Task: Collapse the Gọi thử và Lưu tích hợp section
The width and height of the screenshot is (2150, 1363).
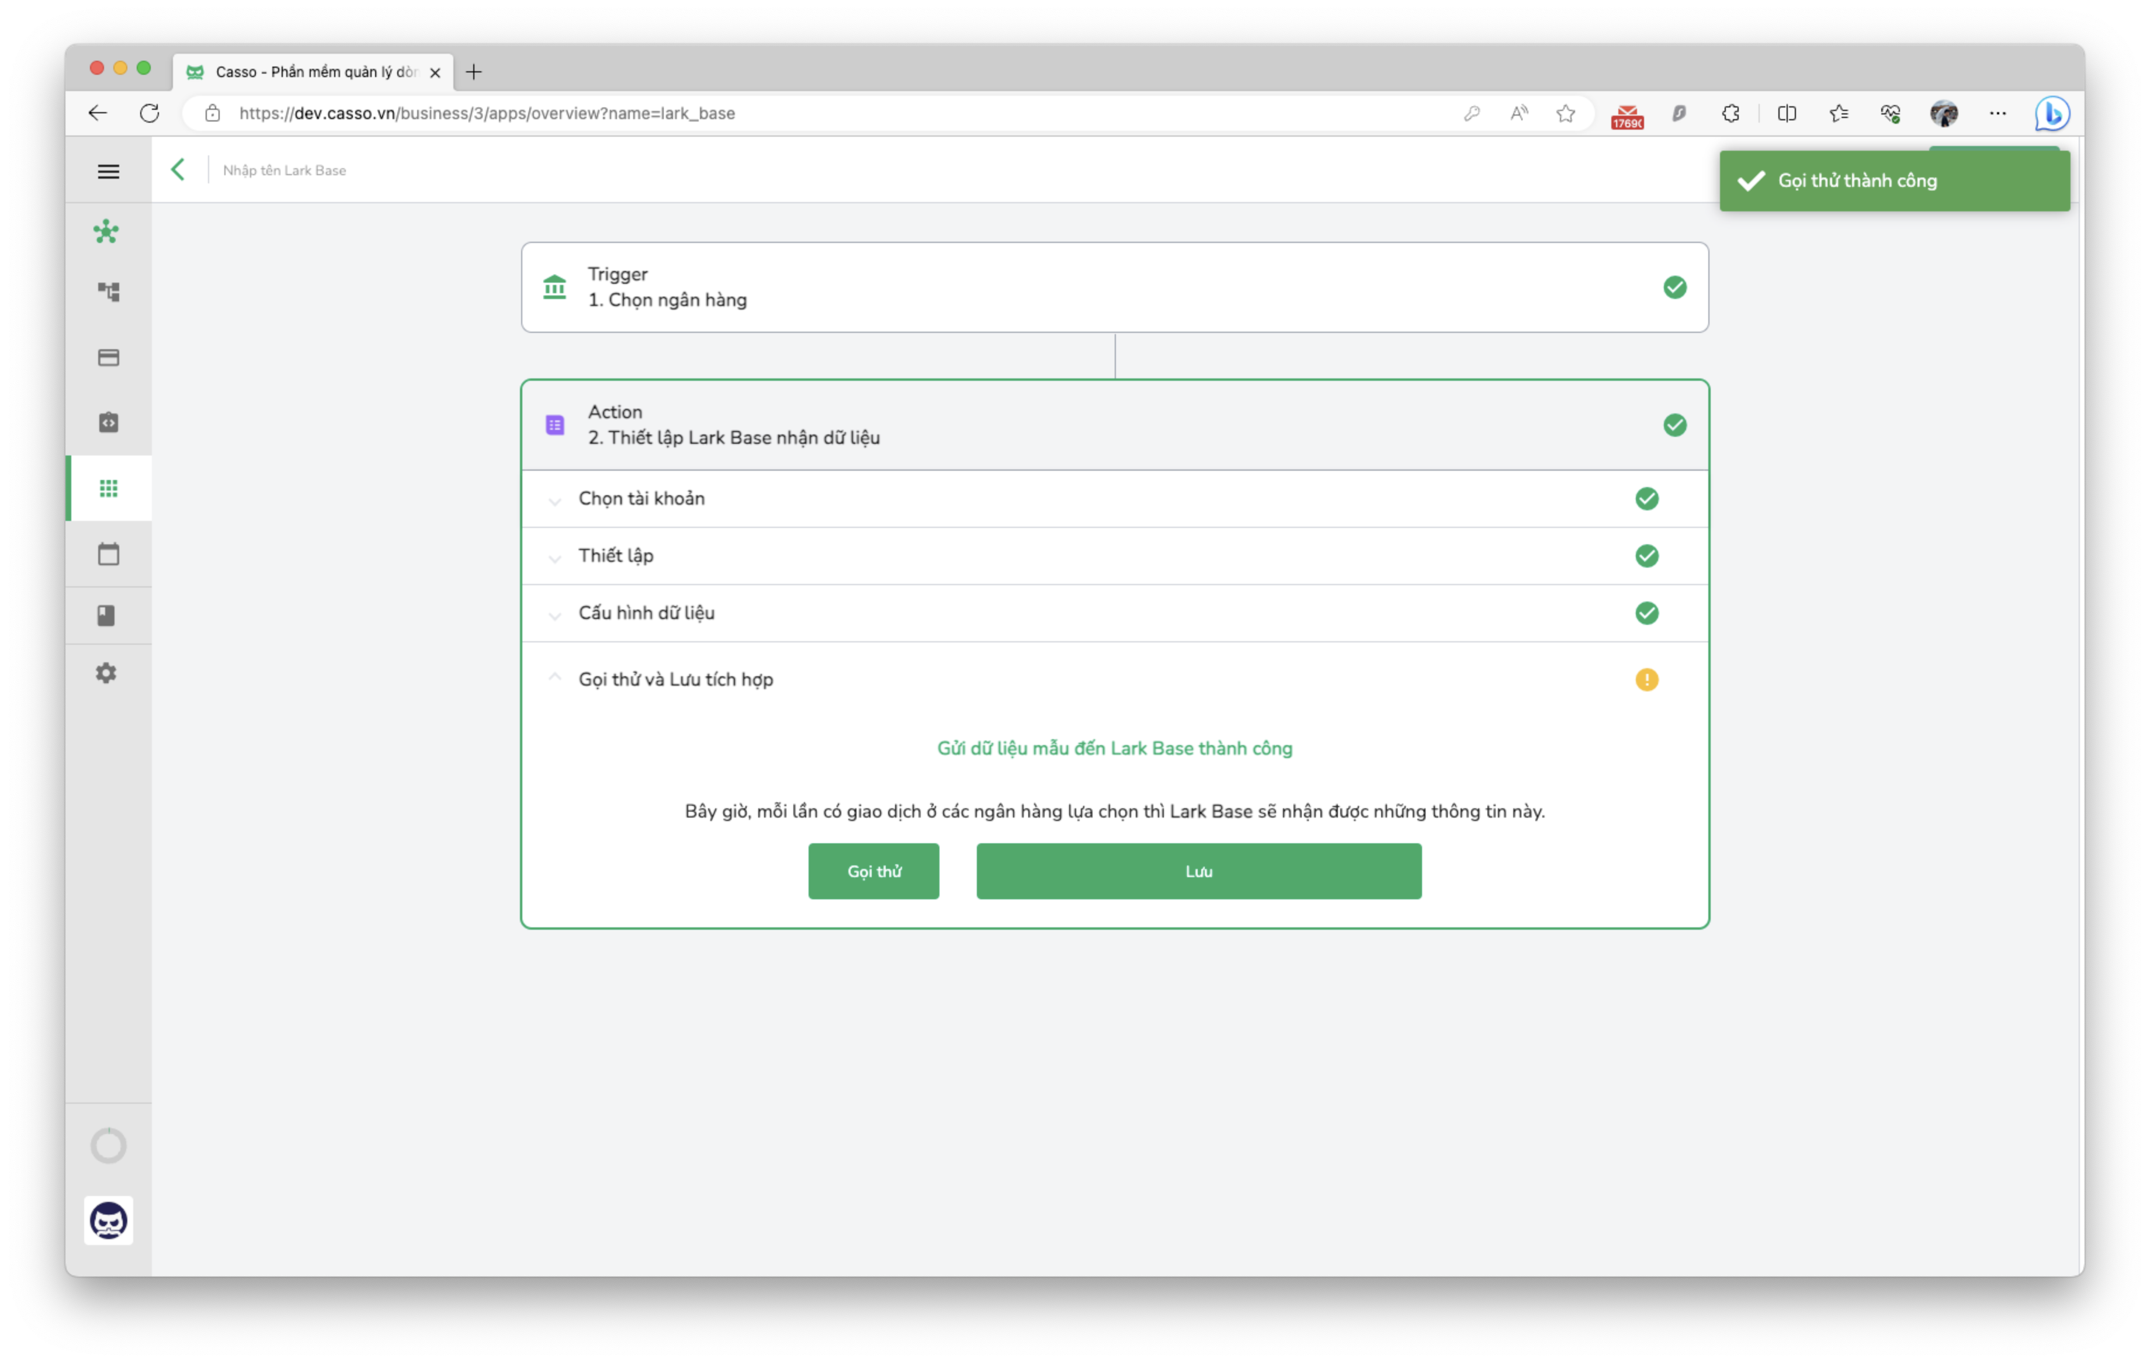Action: click(1114, 679)
